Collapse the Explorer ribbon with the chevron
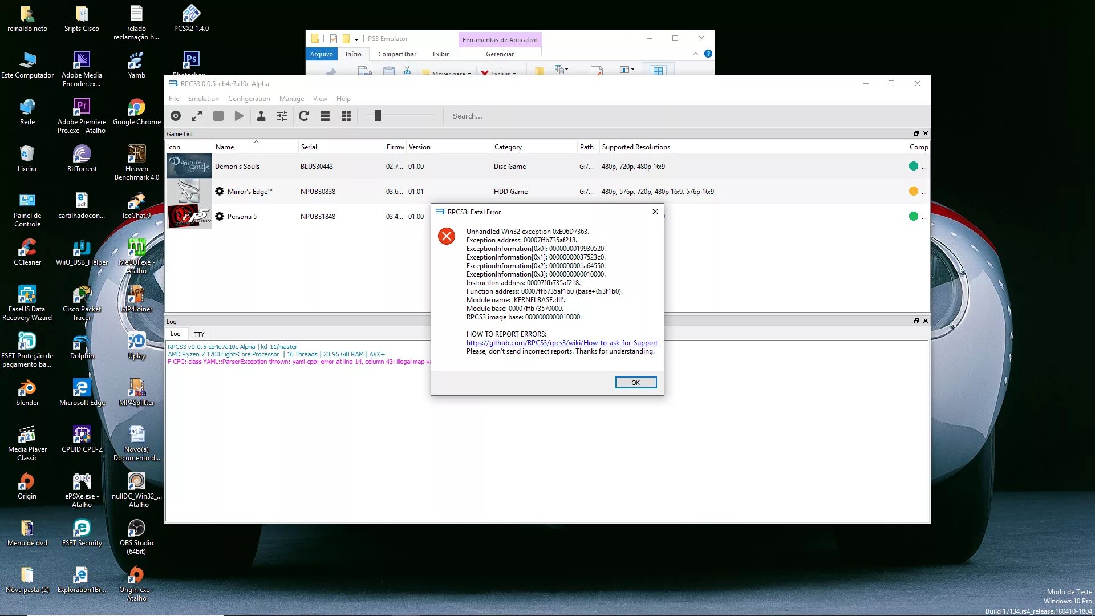1095x616 pixels. (x=695, y=54)
